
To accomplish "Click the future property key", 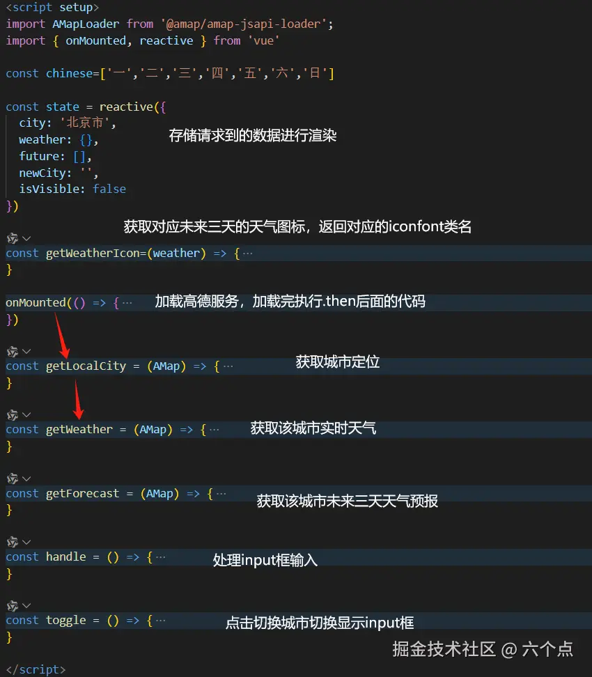I will click(x=38, y=156).
